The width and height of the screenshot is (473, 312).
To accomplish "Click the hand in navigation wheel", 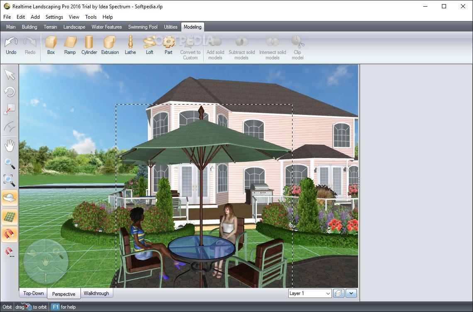I will (x=45, y=261).
